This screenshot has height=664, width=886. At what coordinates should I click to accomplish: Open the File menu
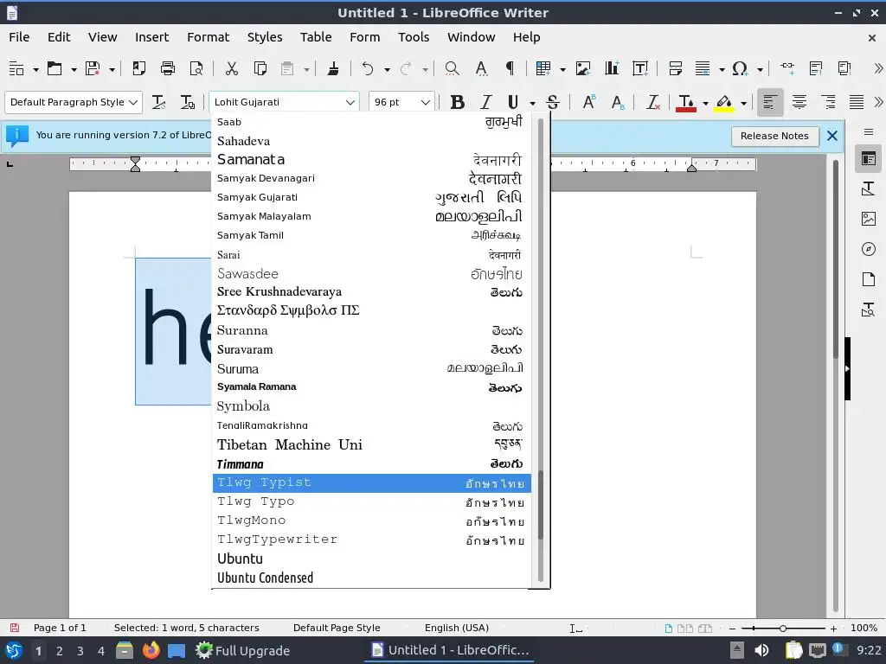19,37
